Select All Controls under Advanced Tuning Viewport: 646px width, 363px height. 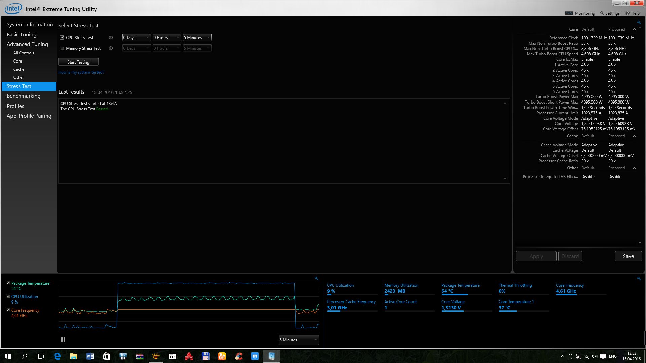[x=24, y=53]
